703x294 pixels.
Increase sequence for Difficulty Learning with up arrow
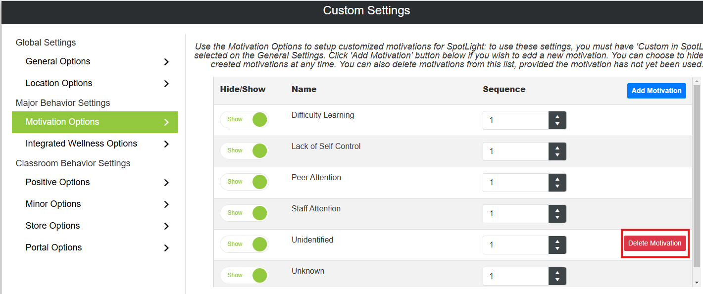pos(557,117)
